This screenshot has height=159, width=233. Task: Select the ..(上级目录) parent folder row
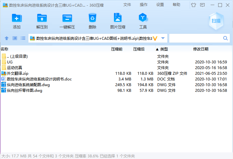(116, 56)
